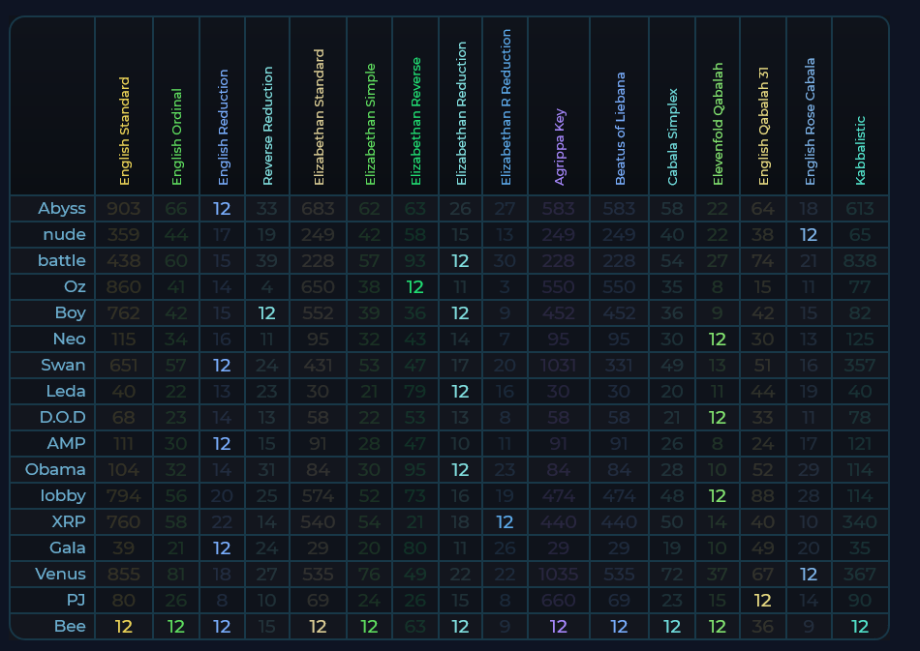The image size is (920, 651).
Task: Select the English Rose Cabala header
Action: point(810,122)
